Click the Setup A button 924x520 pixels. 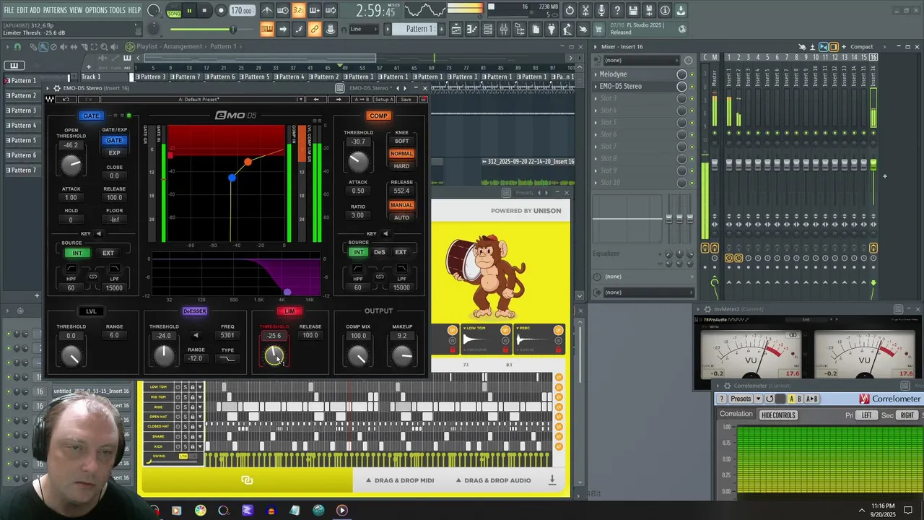tap(384, 100)
